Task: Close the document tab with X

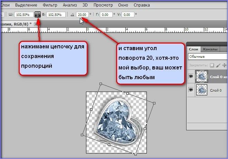Action: coord(36,24)
